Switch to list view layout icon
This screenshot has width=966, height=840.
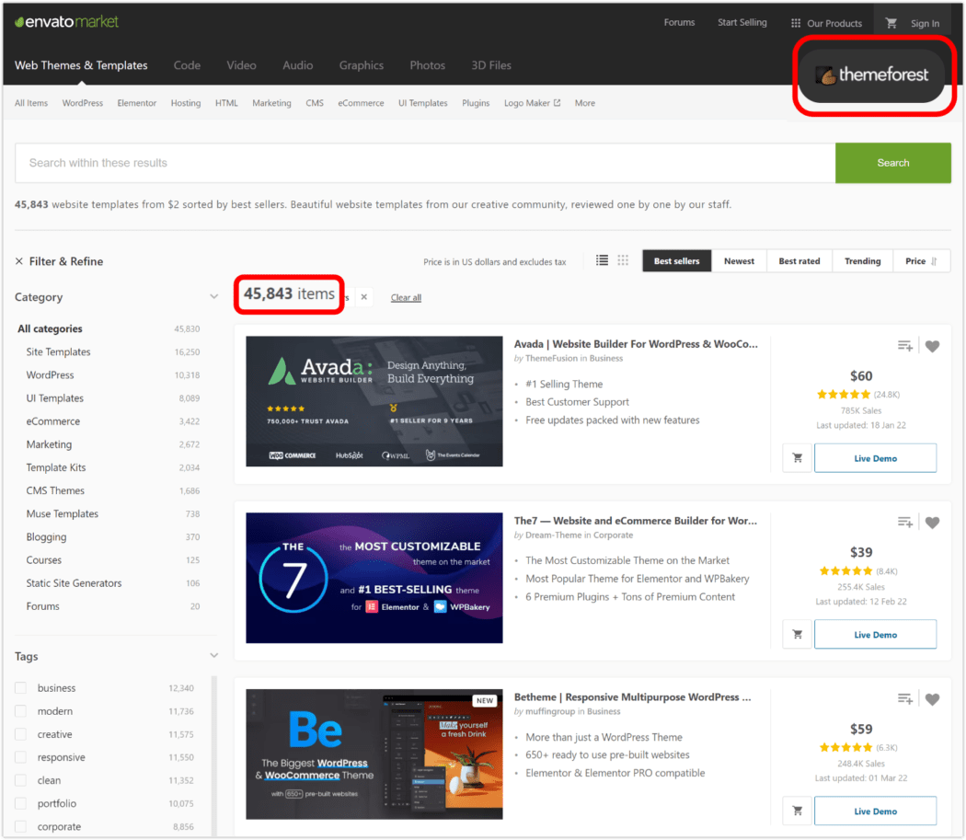(602, 260)
